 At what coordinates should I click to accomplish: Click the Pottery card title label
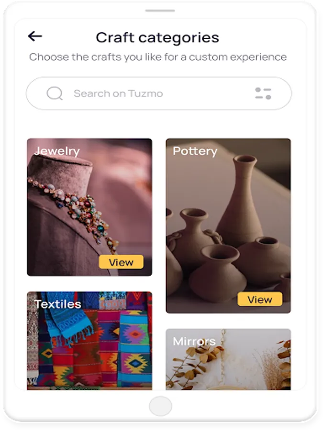tap(195, 151)
